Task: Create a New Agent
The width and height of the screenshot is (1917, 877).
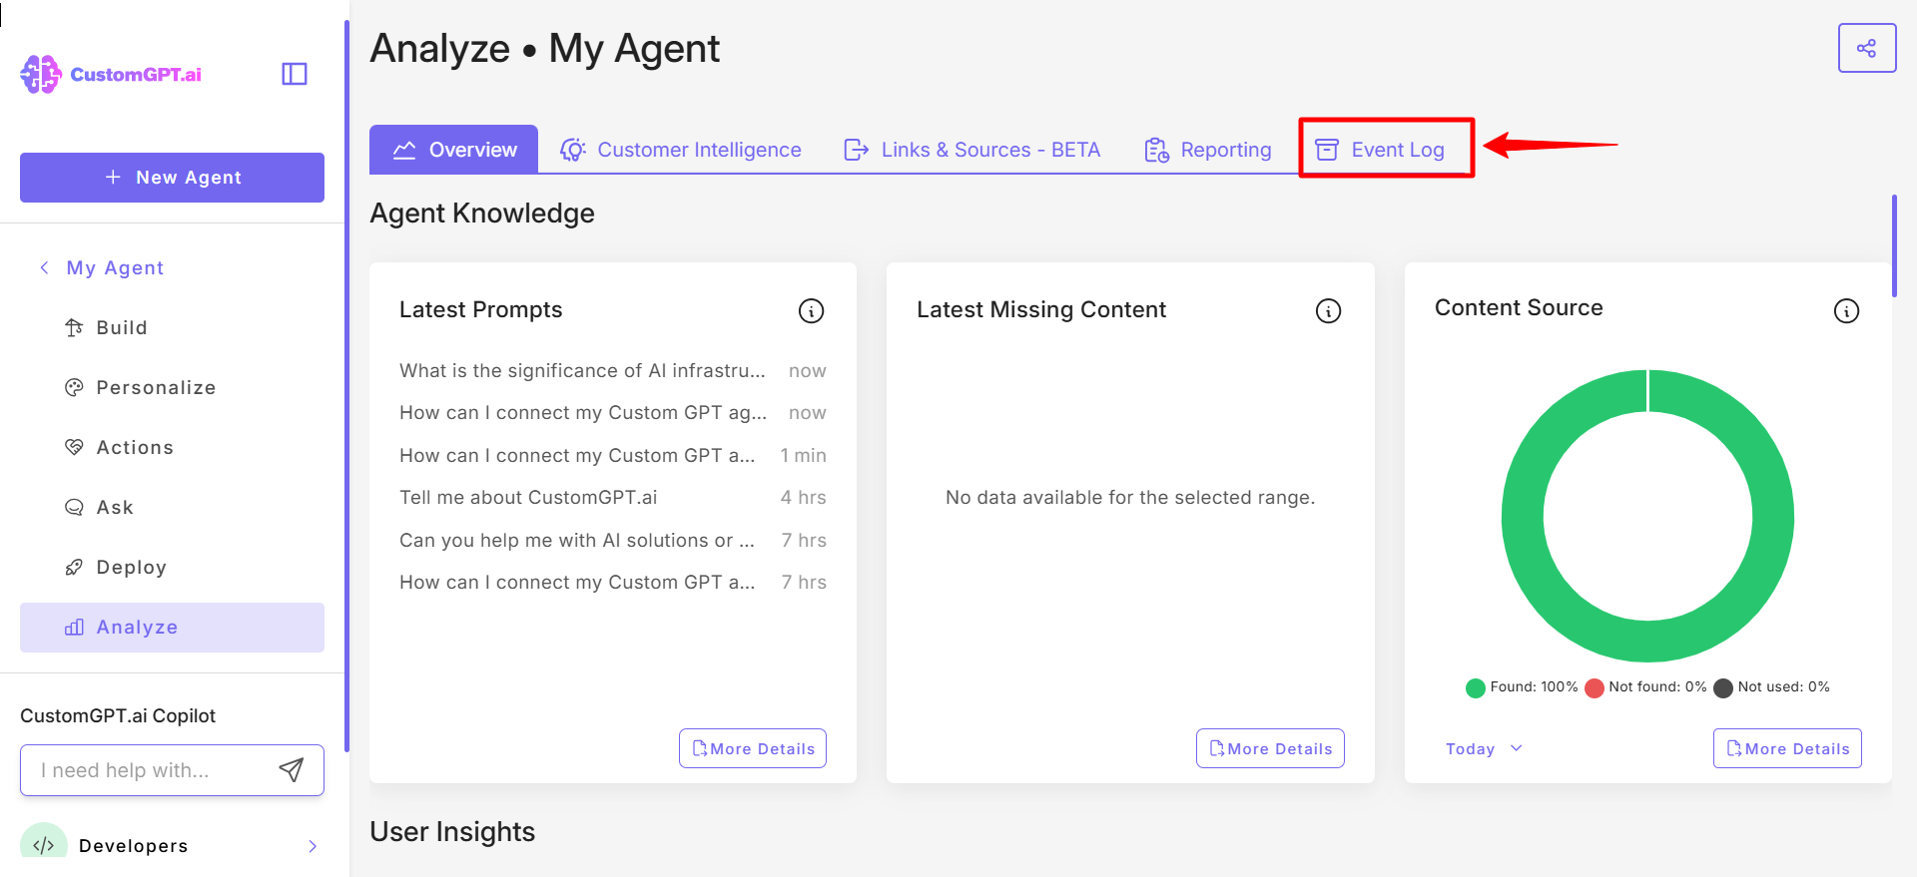Action: [x=172, y=178]
